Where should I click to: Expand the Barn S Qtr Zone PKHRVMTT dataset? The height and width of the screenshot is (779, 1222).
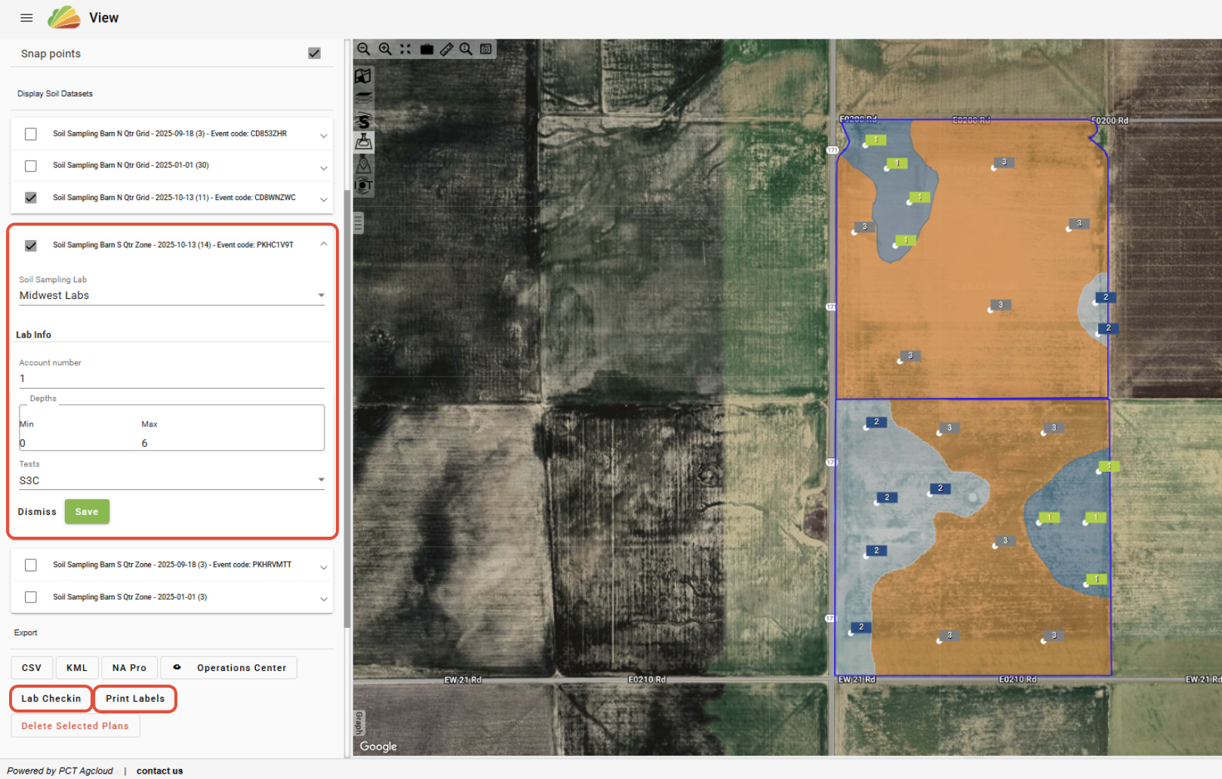323,567
